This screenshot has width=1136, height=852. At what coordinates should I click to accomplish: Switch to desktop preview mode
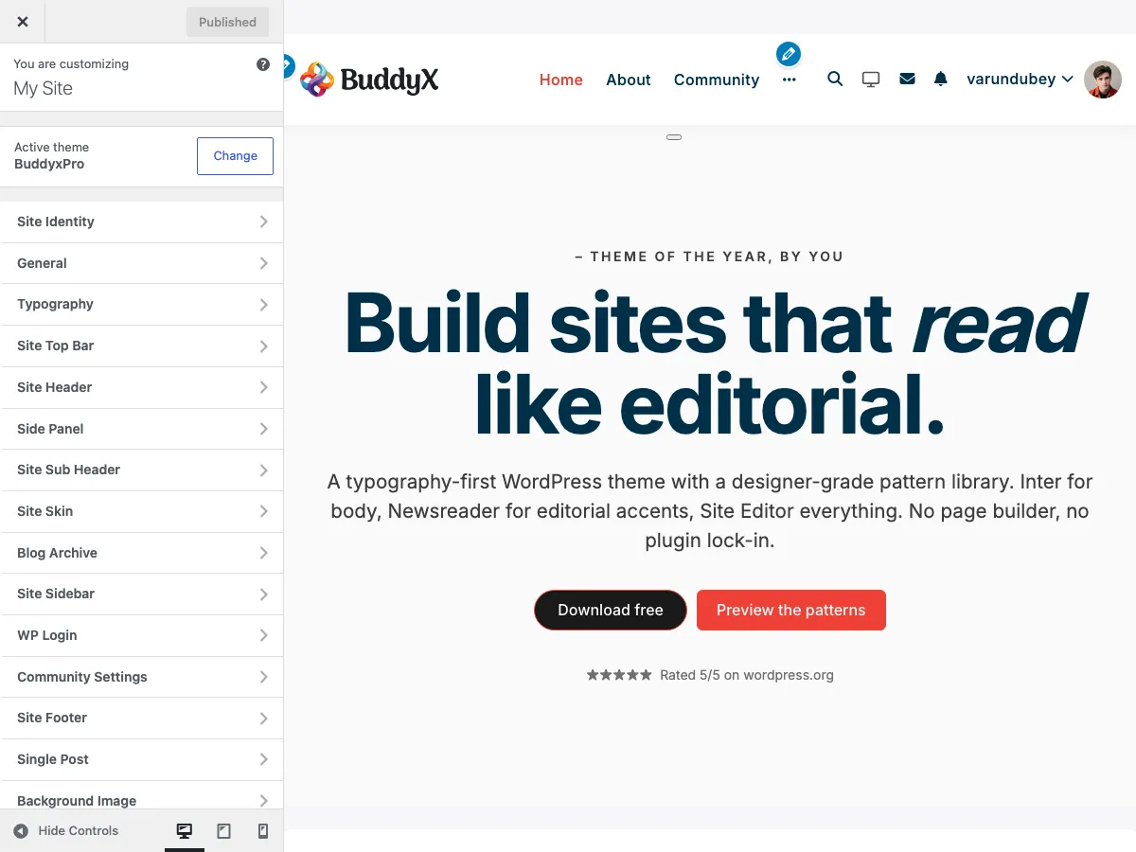click(x=185, y=831)
